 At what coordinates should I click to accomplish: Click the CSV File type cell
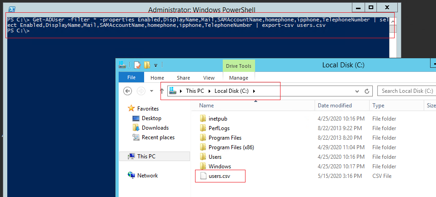tap(382, 176)
